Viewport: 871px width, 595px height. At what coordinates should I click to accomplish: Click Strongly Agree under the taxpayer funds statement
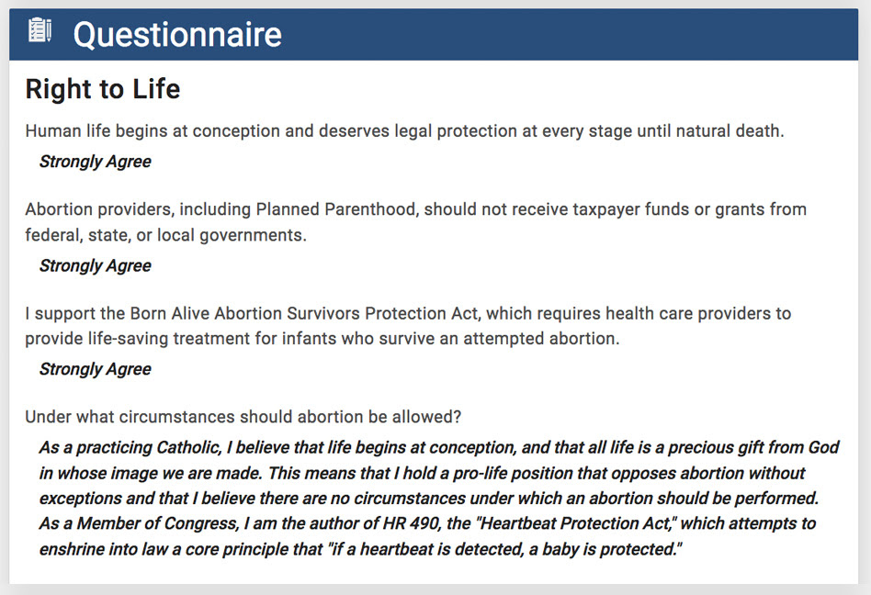click(95, 265)
